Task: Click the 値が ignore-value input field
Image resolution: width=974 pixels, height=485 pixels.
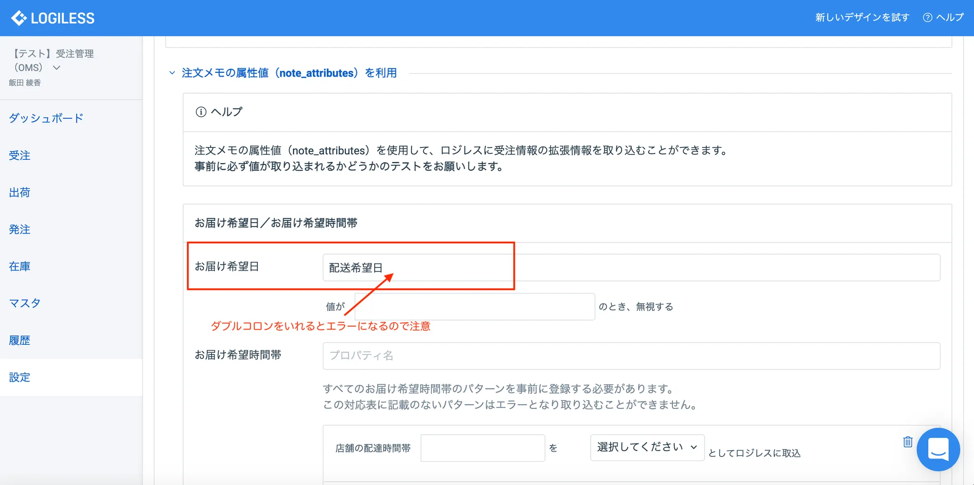Action: [x=475, y=306]
